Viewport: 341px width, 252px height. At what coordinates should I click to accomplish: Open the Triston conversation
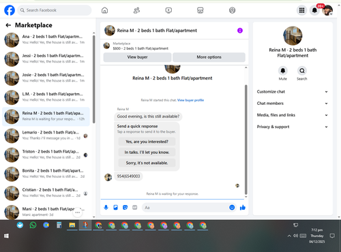tap(46, 155)
